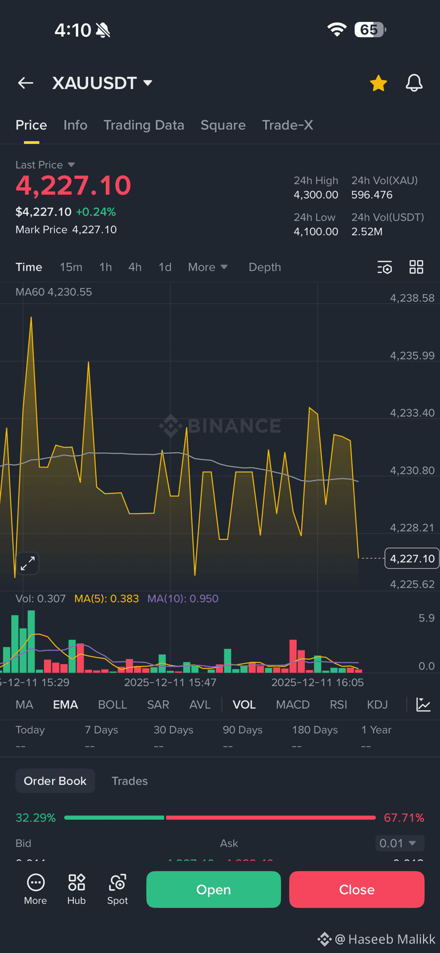Select the Price tab
Viewport: 440px width, 953px height.
[x=31, y=125]
